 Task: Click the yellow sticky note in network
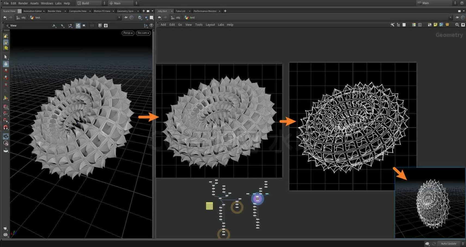209,206
